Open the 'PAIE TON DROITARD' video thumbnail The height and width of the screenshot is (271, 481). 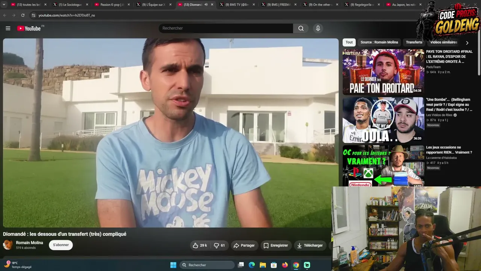[383, 72]
